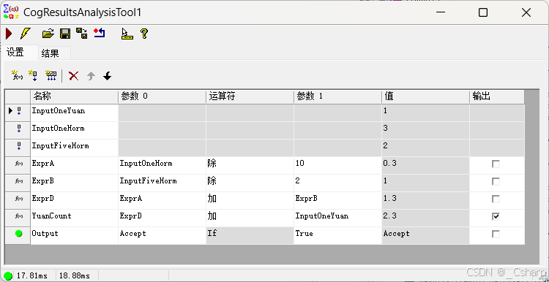Click the InputFiveHorm name cell
Screen dimensions: 549x282
(x=74, y=148)
